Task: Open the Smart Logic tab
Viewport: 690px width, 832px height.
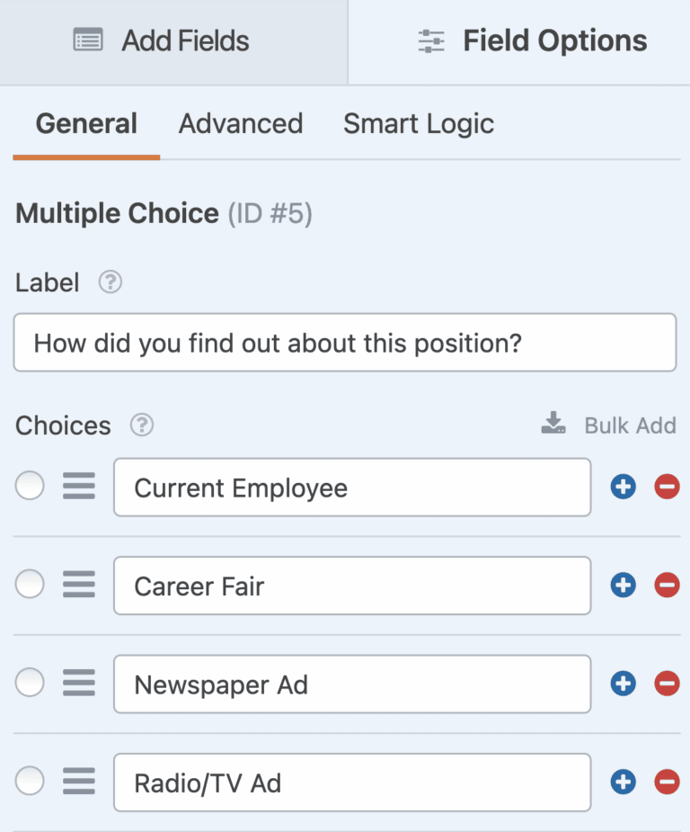Action: click(419, 123)
